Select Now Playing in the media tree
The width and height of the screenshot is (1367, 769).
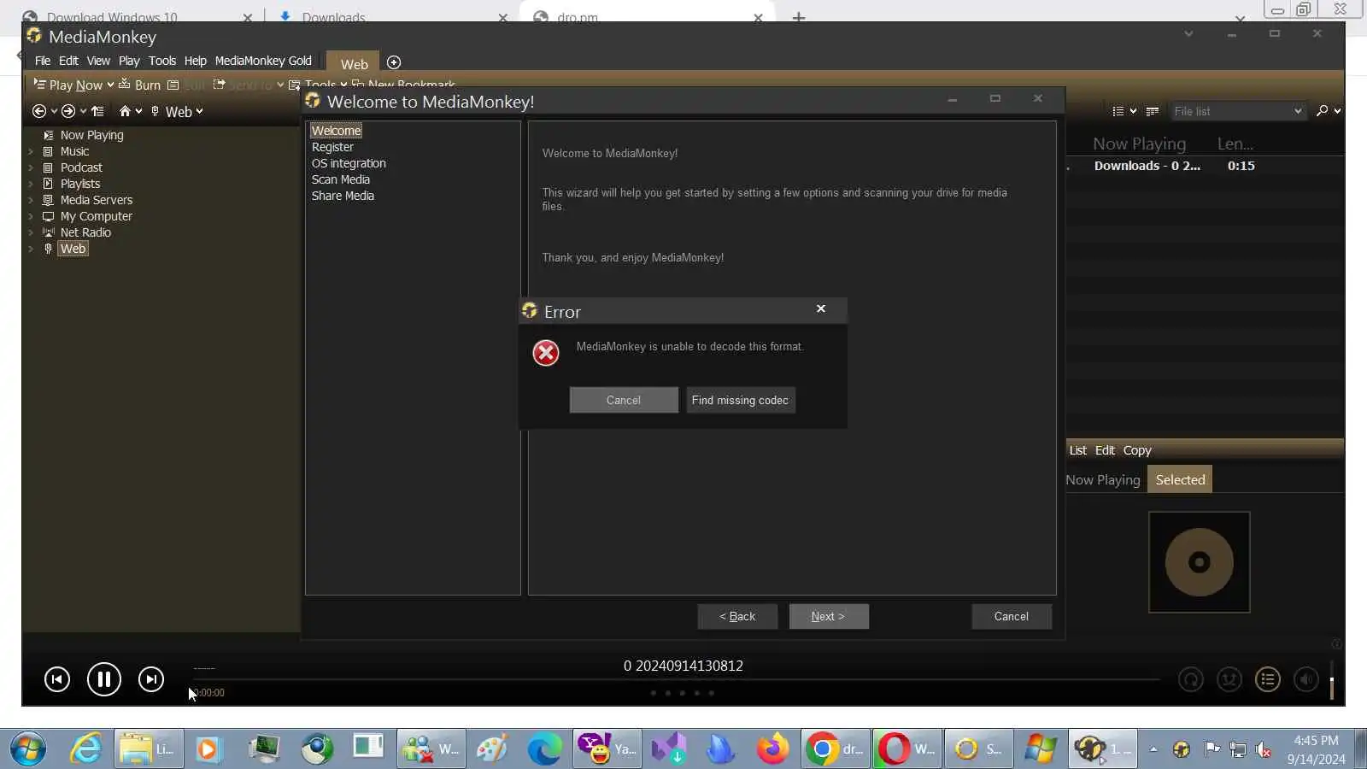[91, 135]
